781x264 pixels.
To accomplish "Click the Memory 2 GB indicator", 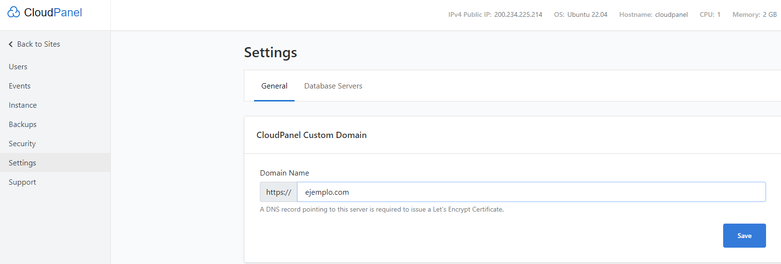I will (x=754, y=14).
